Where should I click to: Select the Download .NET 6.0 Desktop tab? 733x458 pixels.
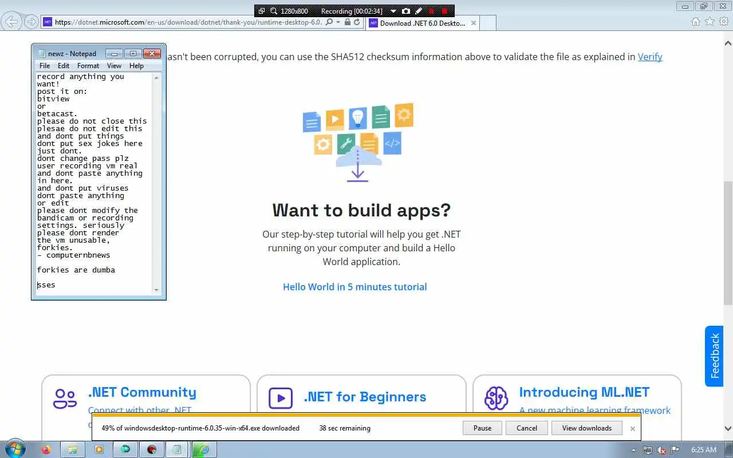tap(422, 23)
